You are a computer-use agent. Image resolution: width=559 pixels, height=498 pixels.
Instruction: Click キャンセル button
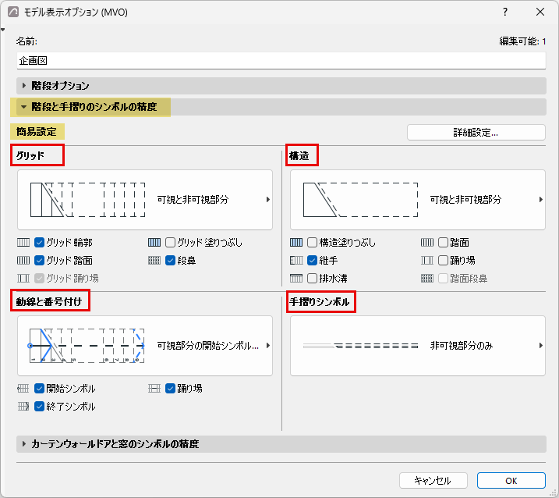(x=433, y=481)
